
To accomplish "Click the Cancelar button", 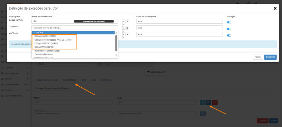I will point(262,121).
